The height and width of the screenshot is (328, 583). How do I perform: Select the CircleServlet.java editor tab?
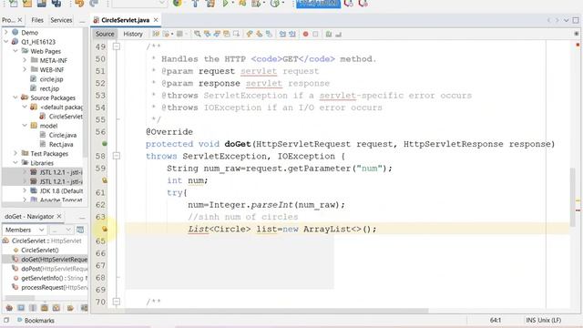(126, 20)
